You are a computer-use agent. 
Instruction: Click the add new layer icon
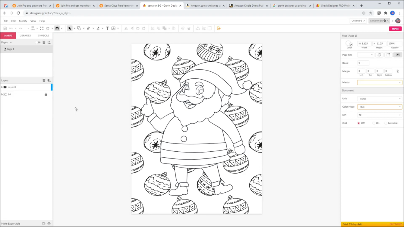(49, 80)
